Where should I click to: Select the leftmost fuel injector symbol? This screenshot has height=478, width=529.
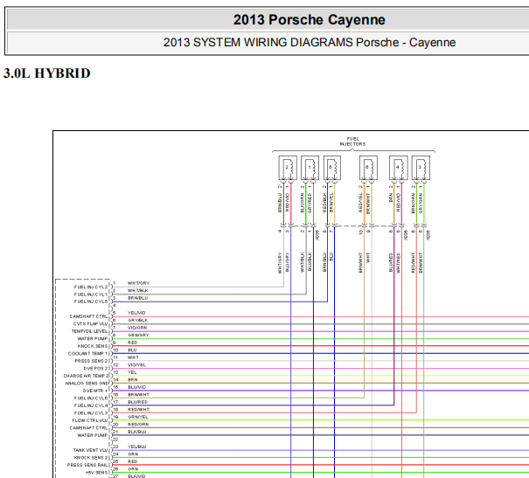[288, 168]
